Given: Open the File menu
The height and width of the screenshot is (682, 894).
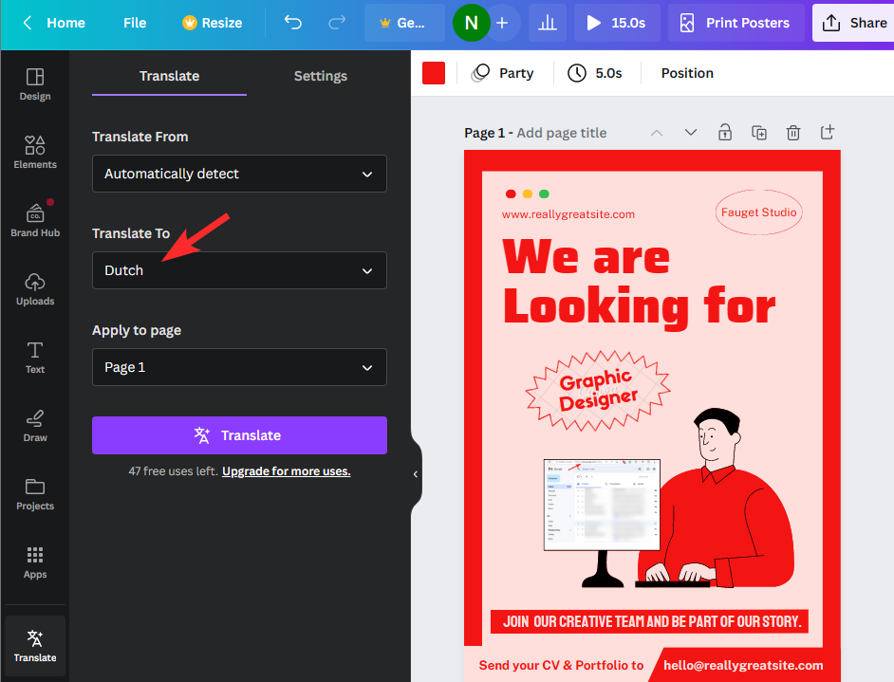Looking at the screenshot, I should click(x=135, y=23).
